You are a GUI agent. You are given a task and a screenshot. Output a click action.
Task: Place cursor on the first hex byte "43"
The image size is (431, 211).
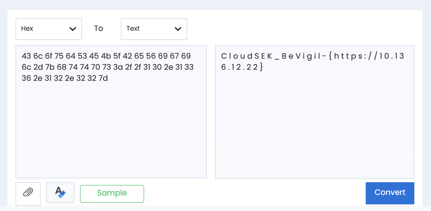[x=26, y=56]
